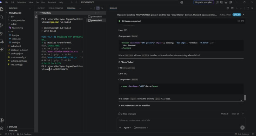Open the File menu
This screenshot has width=256, height=136.
click(x=6, y=2)
